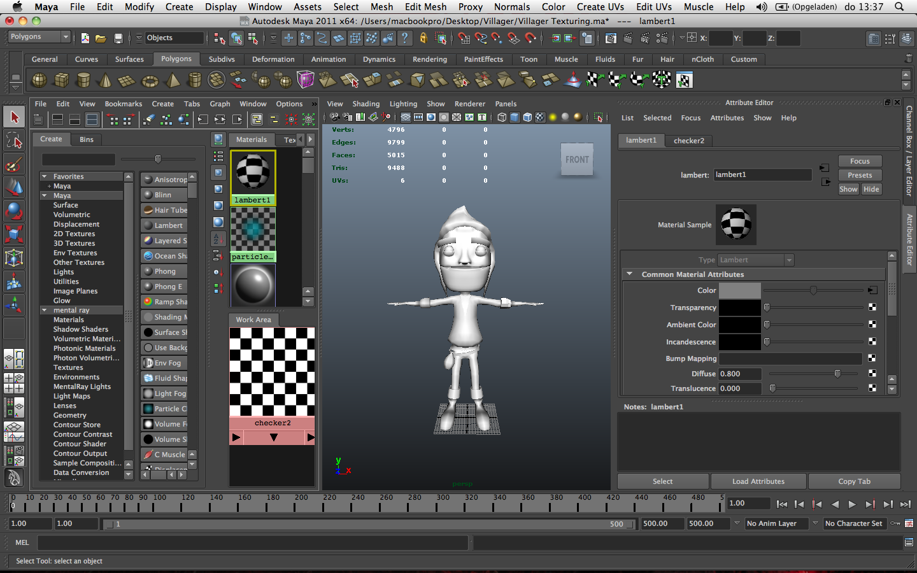Open the viewport Shading menu
The width and height of the screenshot is (917, 573).
[x=366, y=104]
